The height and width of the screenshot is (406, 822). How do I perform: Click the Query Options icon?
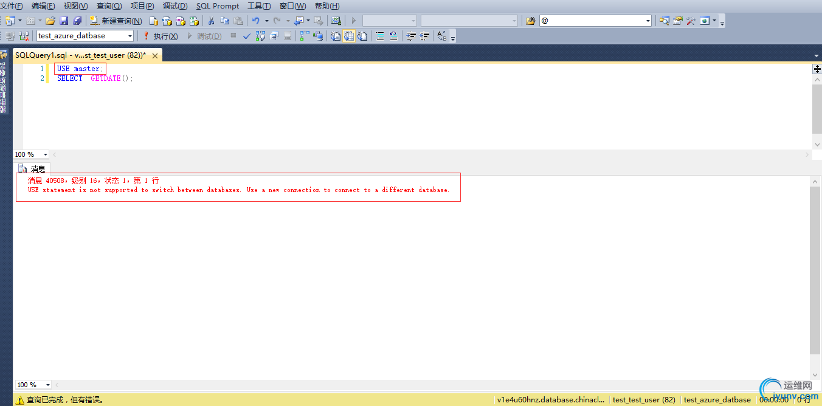[274, 36]
